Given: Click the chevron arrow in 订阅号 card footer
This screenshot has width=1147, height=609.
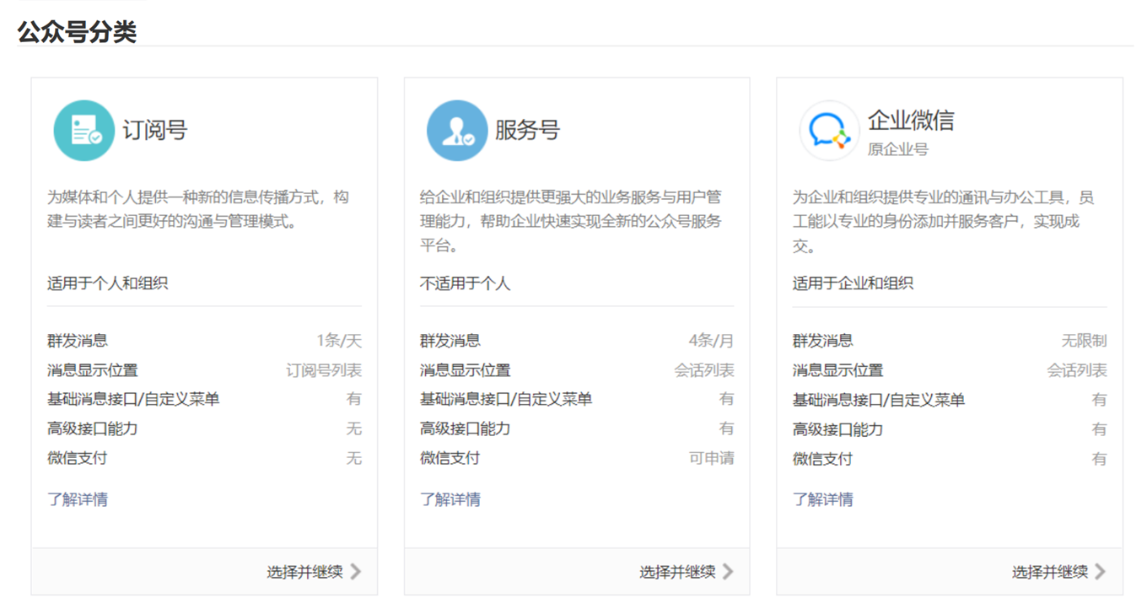Looking at the screenshot, I should click(x=355, y=572).
